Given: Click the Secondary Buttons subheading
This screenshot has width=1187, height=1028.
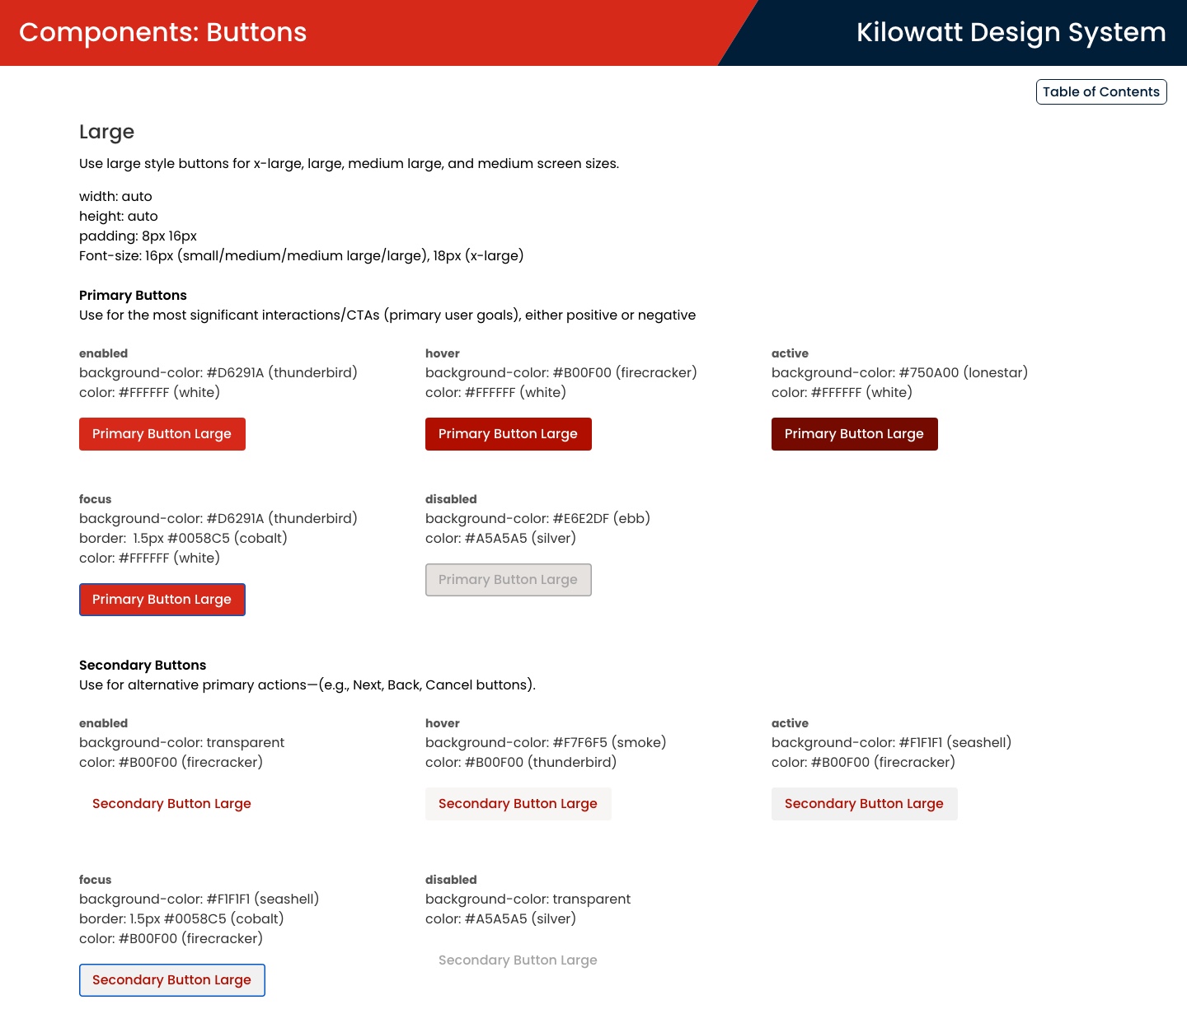Looking at the screenshot, I should click(143, 666).
